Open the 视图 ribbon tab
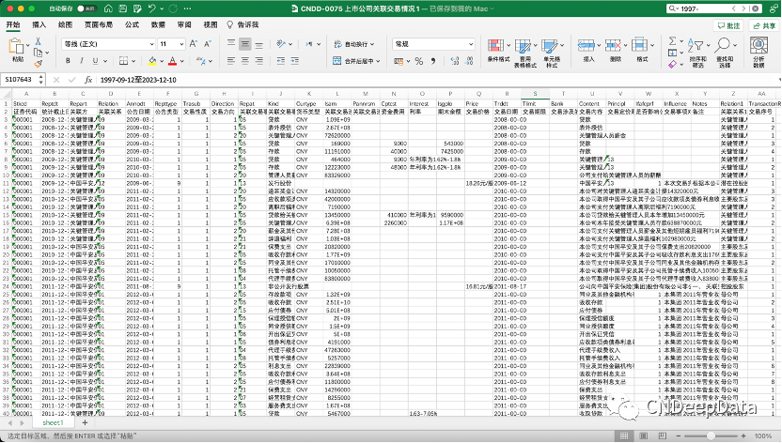This screenshot has height=443, width=782. [211, 24]
